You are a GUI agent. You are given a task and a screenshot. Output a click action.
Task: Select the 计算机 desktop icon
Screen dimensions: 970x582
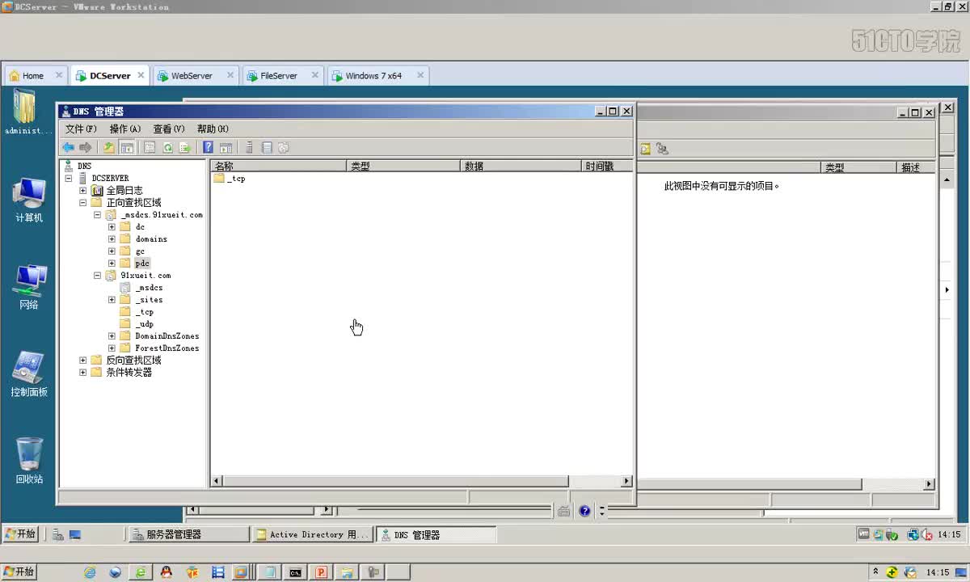coord(29,200)
